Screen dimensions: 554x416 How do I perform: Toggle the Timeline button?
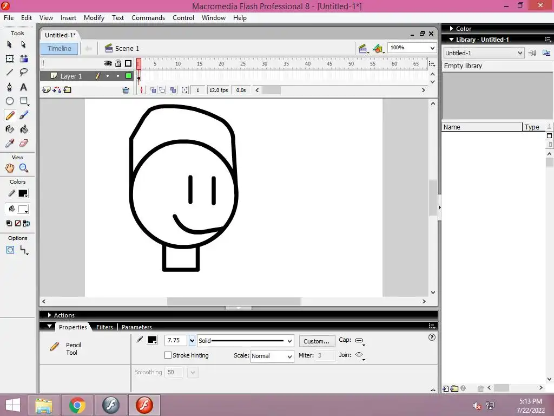click(59, 48)
